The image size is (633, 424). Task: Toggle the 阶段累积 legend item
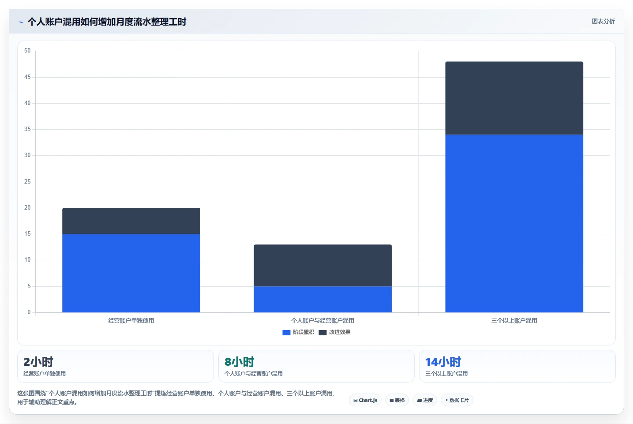tap(298, 332)
